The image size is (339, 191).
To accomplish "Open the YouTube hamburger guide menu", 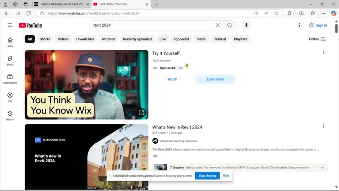I will pos(10,25).
